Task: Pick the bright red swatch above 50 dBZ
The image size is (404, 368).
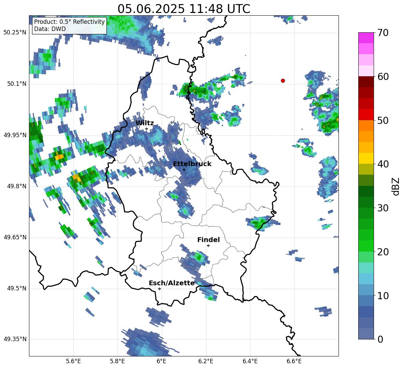Action: tap(366, 115)
